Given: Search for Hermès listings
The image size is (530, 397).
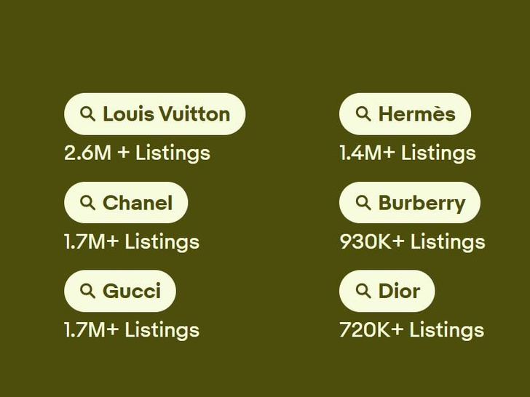Looking at the screenshot, I should (x=416, y=114).
